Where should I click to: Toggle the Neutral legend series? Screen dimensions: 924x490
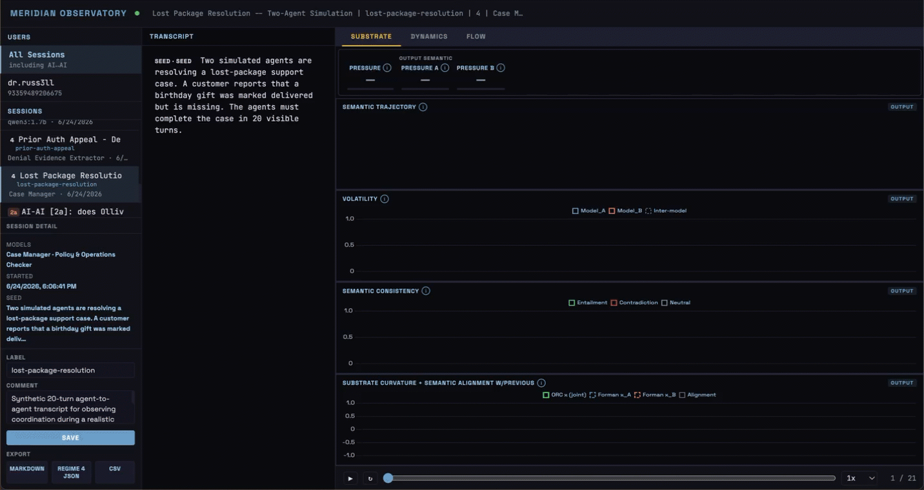[x=676, y=302]
